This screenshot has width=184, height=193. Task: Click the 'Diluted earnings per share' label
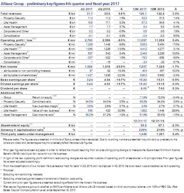coord(19,84)
